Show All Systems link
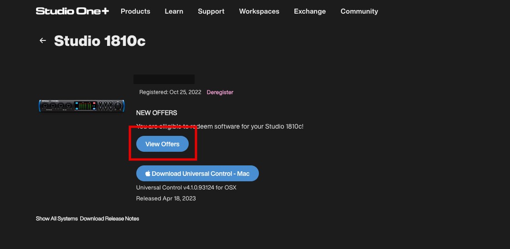 [57, 219]
